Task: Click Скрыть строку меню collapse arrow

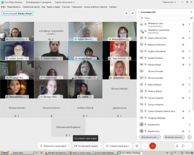Action: (74, 2)
